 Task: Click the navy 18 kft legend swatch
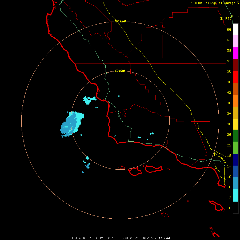click(x=235, y=160)
